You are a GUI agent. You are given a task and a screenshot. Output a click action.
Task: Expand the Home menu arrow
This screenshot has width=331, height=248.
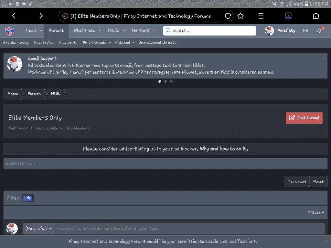tap(41, 31)
